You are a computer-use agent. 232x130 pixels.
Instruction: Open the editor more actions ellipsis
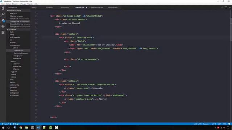[x=230, y=7]
